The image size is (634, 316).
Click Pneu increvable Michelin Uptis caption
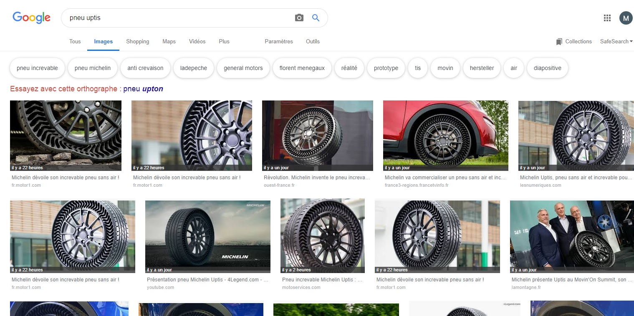point(322,280)
